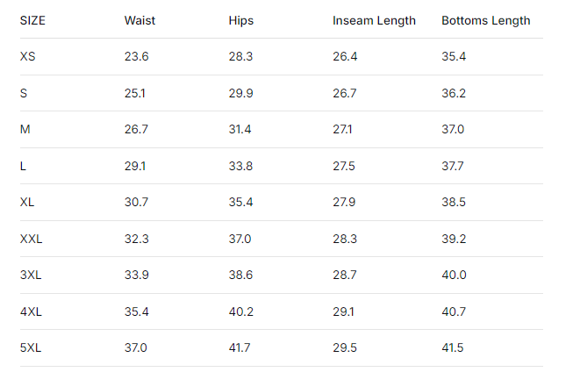Click the 5XL hips value 41.7
The image size is (573, 372).
coord(240,348)
